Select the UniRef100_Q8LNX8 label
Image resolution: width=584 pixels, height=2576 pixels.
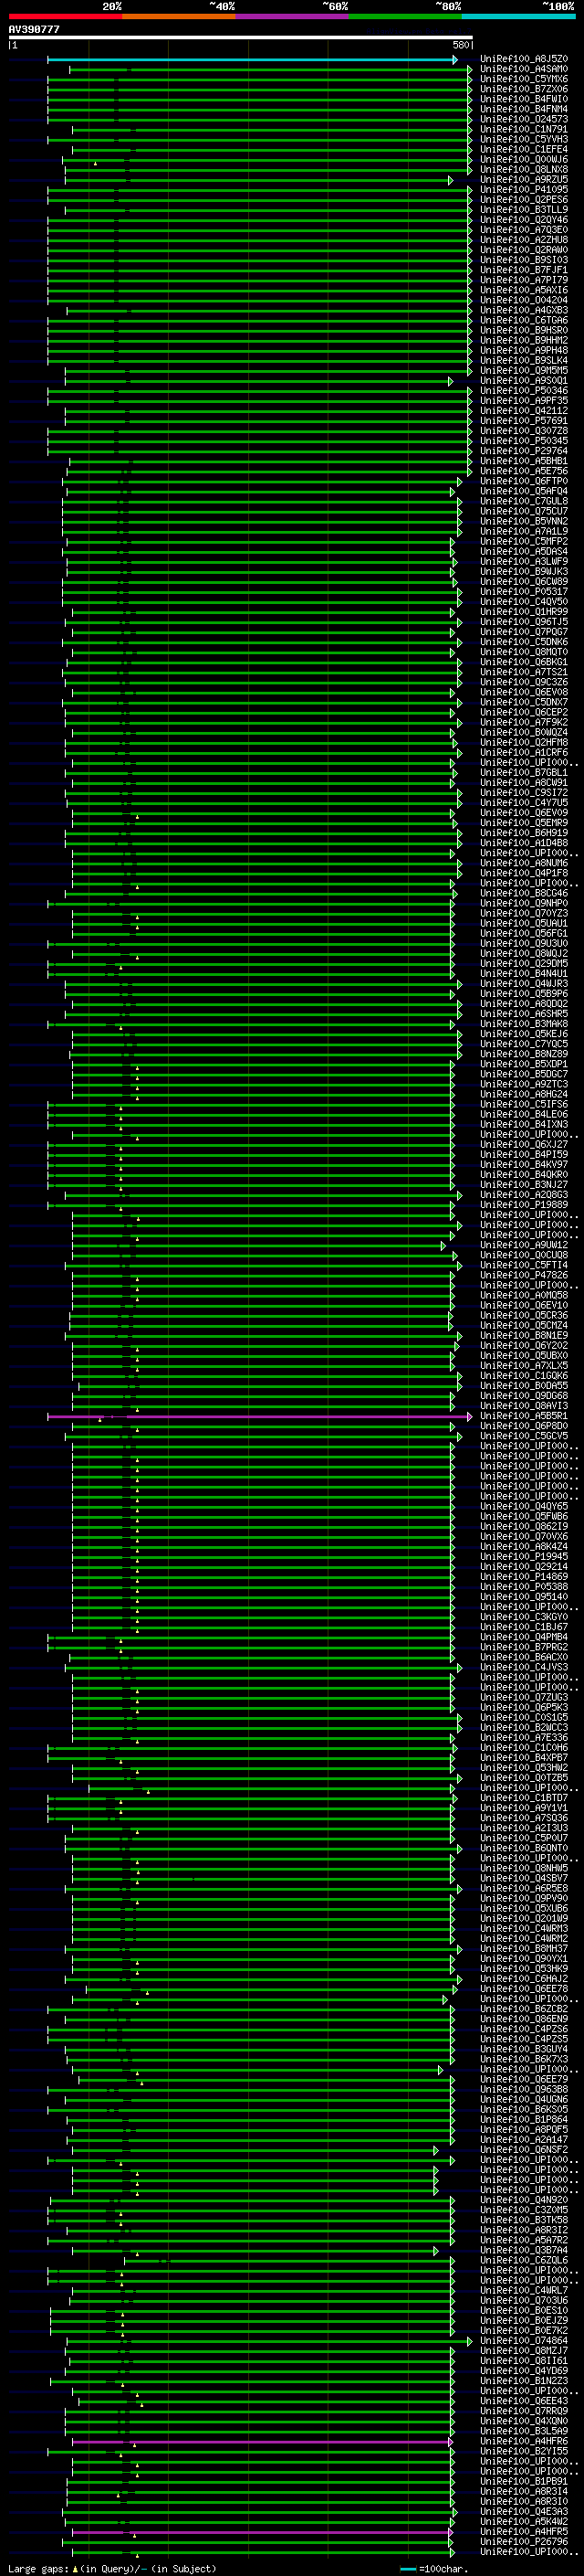524,170
